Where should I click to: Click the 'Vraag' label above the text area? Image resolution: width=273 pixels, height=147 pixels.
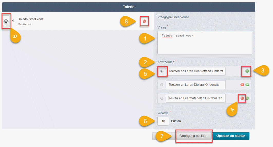click(x=162, y=27)
